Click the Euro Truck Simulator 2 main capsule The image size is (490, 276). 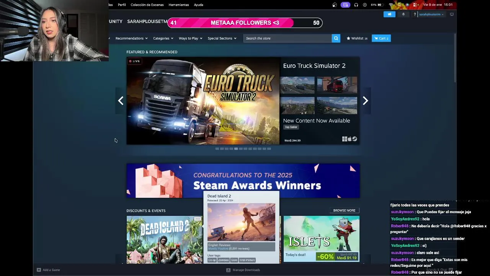[203, 101]
